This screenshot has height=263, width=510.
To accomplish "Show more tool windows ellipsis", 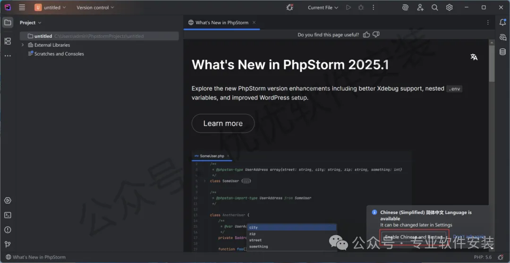I will (8, 56).
